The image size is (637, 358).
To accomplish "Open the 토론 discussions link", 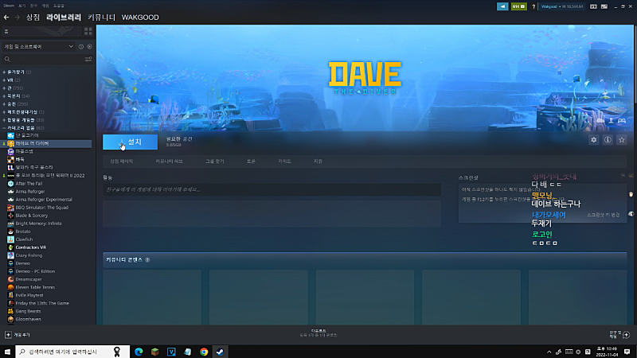I will coord(251,161).
